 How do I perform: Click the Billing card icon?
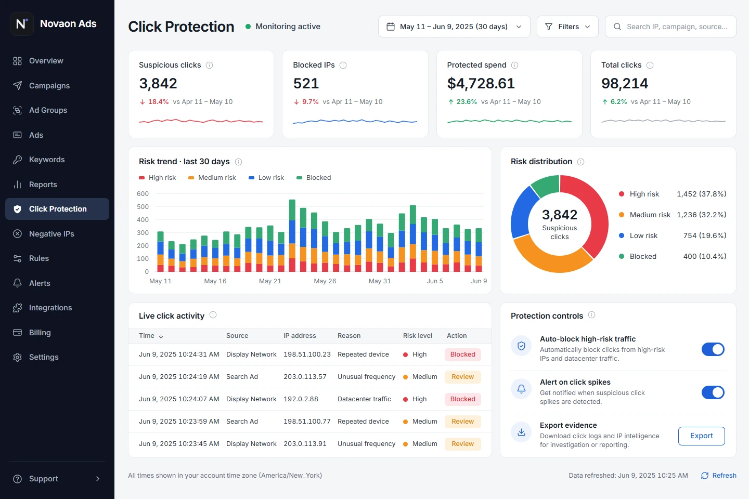17,333
